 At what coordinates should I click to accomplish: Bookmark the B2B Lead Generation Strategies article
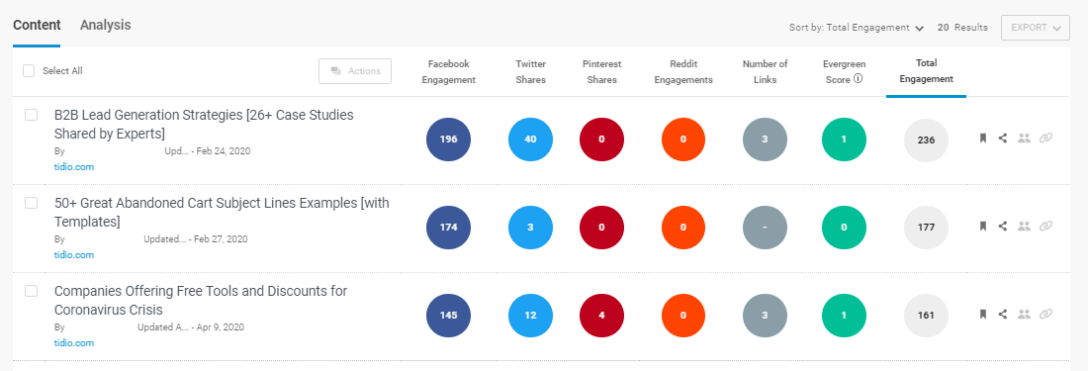click(x=982, y=138)
